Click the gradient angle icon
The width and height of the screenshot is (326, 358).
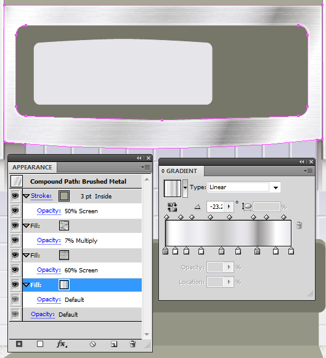197,207
